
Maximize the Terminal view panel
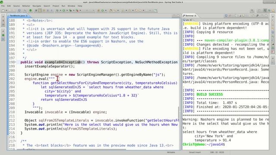coord(266,15)
